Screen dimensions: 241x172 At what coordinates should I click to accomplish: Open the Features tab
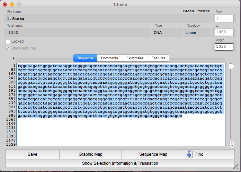(158, 58)
